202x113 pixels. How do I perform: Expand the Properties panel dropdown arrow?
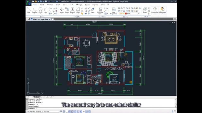tap(155, 14)
